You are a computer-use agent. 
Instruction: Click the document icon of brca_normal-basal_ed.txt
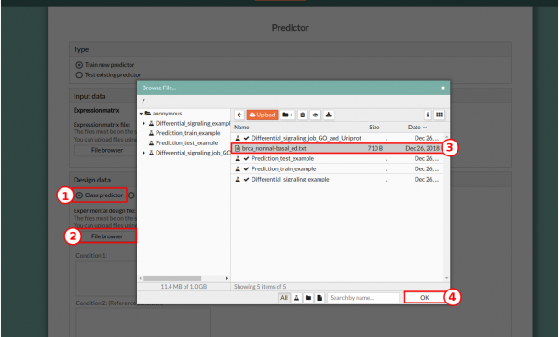pyautogui.click(x=238, y=148)
